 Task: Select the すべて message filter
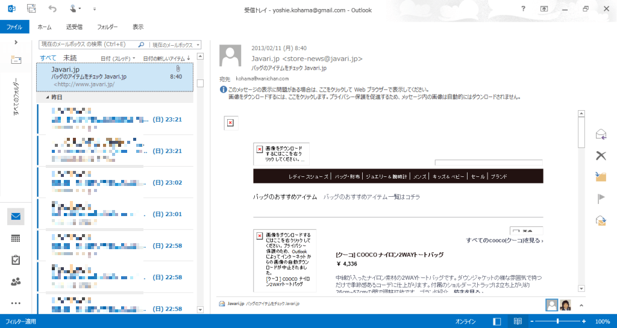tap(48, 58)
